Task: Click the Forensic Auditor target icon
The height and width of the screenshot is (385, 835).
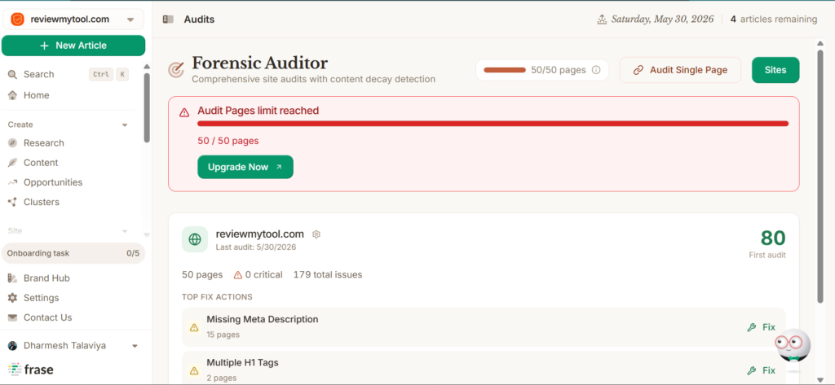Action: [x=176, y=70]
